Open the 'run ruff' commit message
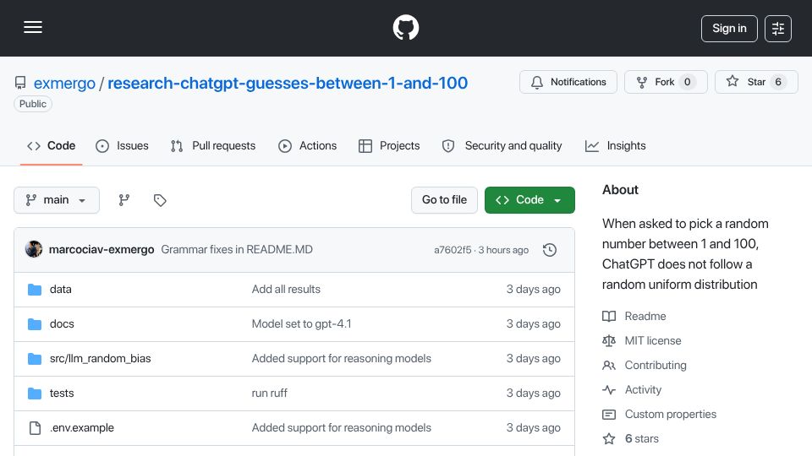The height and width of the screenshot is (456, 812). coord(269,394)
